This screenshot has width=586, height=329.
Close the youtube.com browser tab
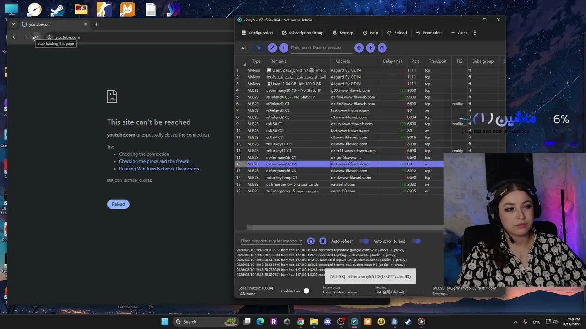coord(85,24)
